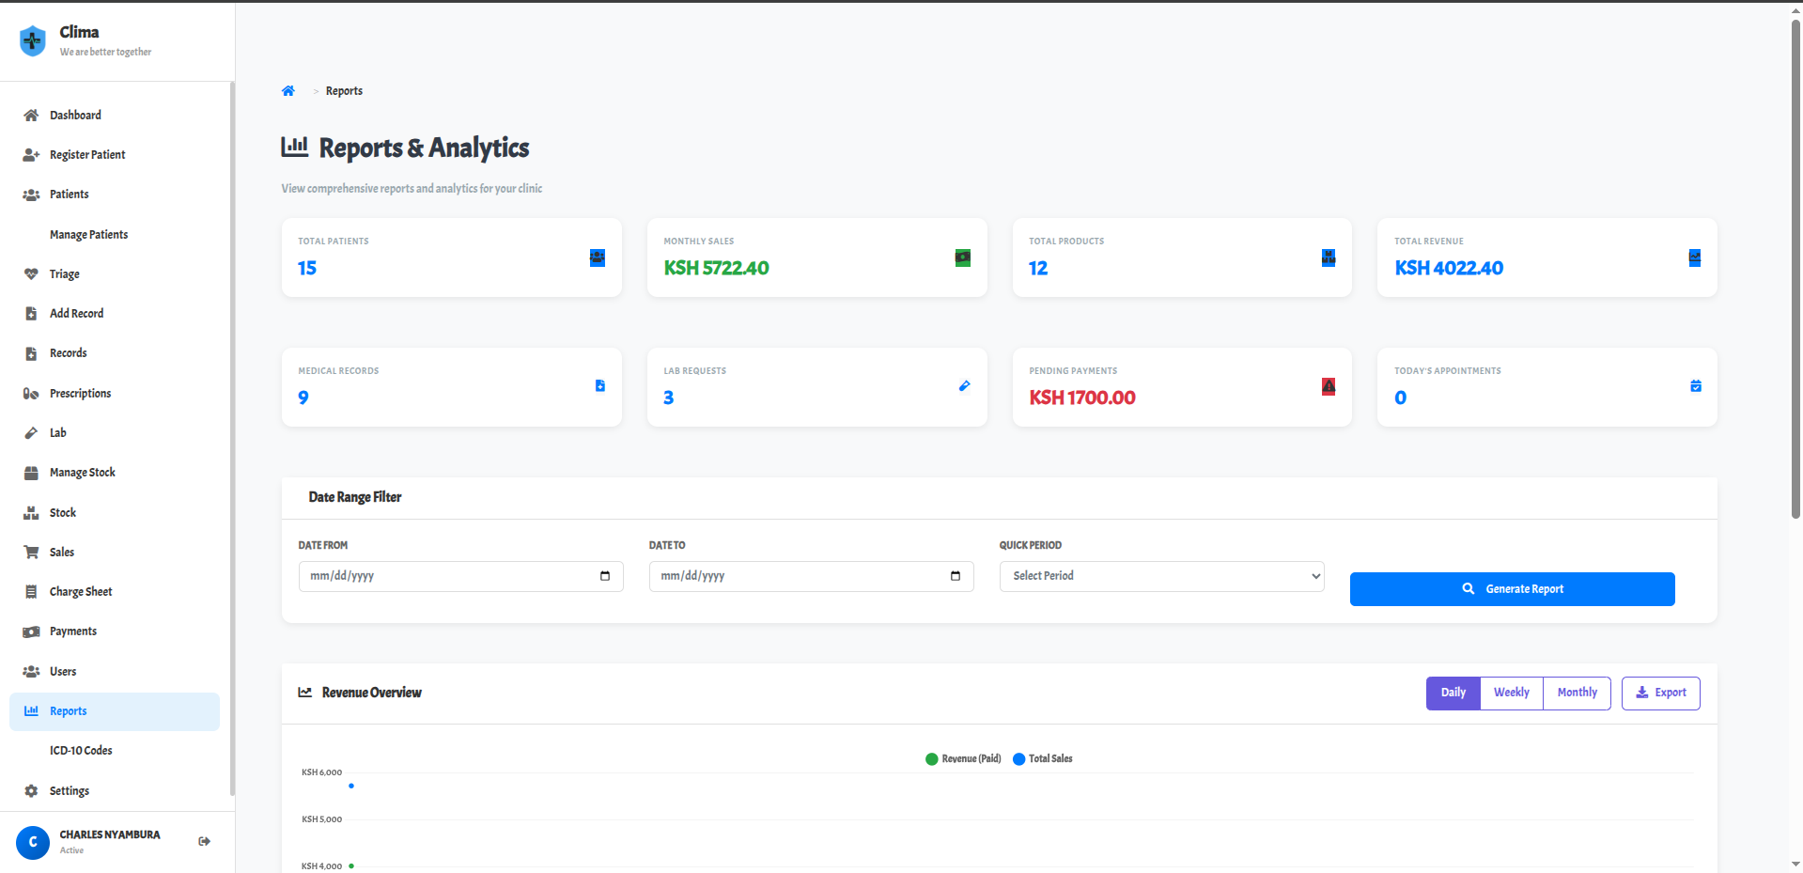Screen dimensions: 1803x873
Task: Click the Payments icon in sidebar
Action: (x=31, y=631)
